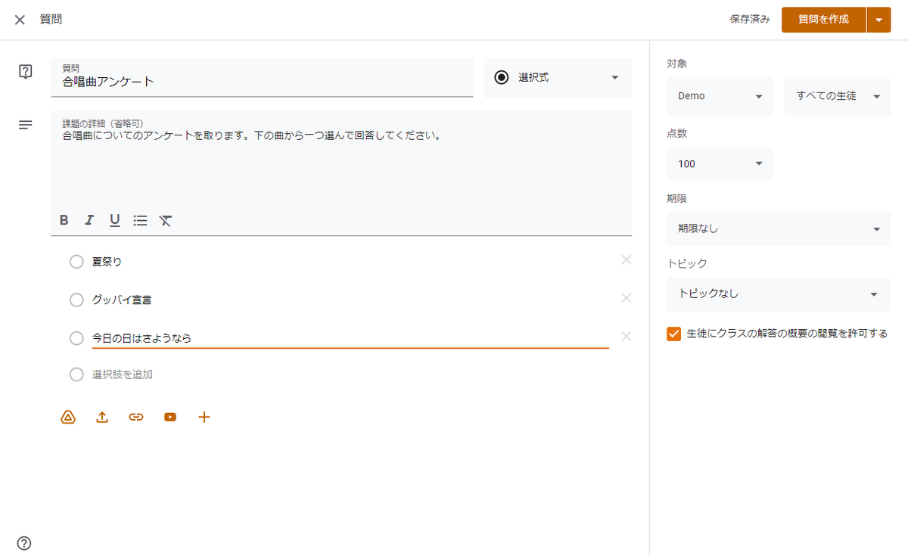
Task: Disable 生徒にクラスの解答の概要の閲覧を許可する checkbox
Action: [x=673, y=333]
